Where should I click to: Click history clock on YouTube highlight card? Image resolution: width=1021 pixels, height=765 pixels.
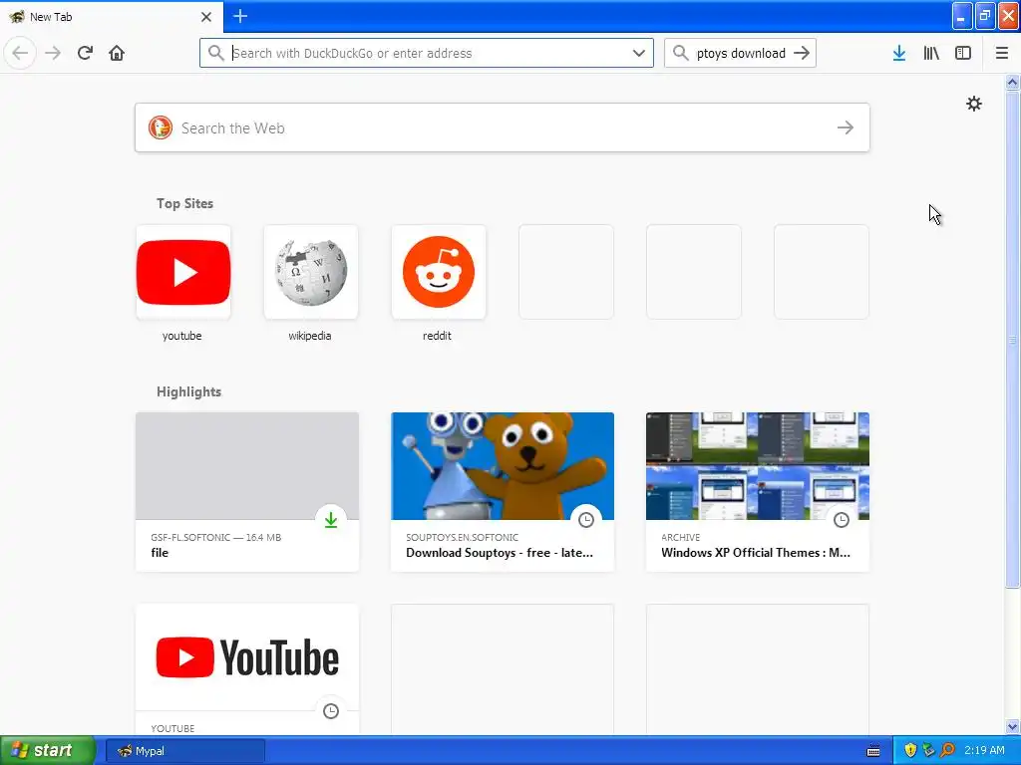click(331, 711)
